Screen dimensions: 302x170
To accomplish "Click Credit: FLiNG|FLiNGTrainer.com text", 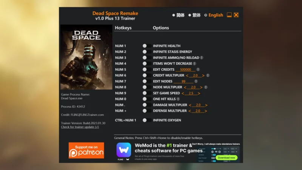I will [x=82, y=115].
